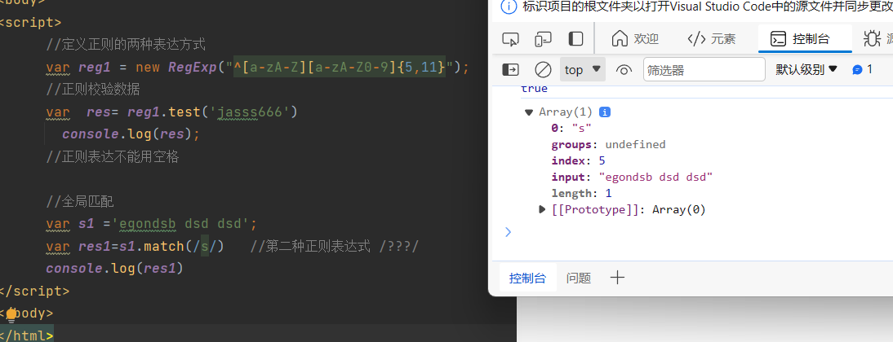Show the console sidebar panel icon

point(510,69)
